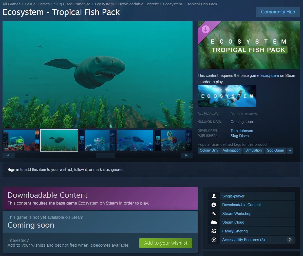Select the Simulation tag
Viewport: 303px width, 256px height.
pos(253,150)
